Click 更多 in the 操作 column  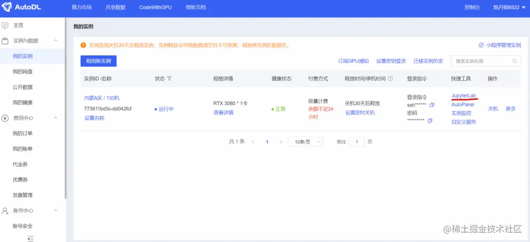(x=511, y=109)
